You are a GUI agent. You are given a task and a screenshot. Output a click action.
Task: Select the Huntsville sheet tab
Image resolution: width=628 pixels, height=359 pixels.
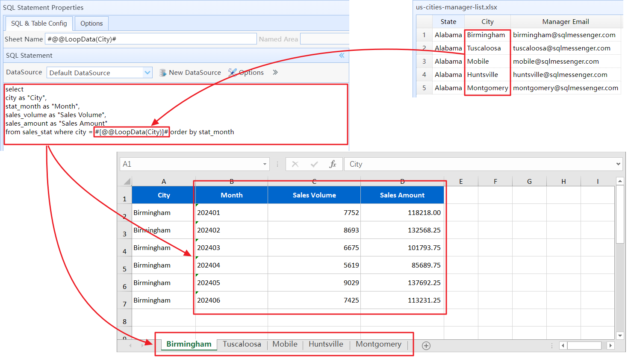pyautogui.click(x=326, y=344)
